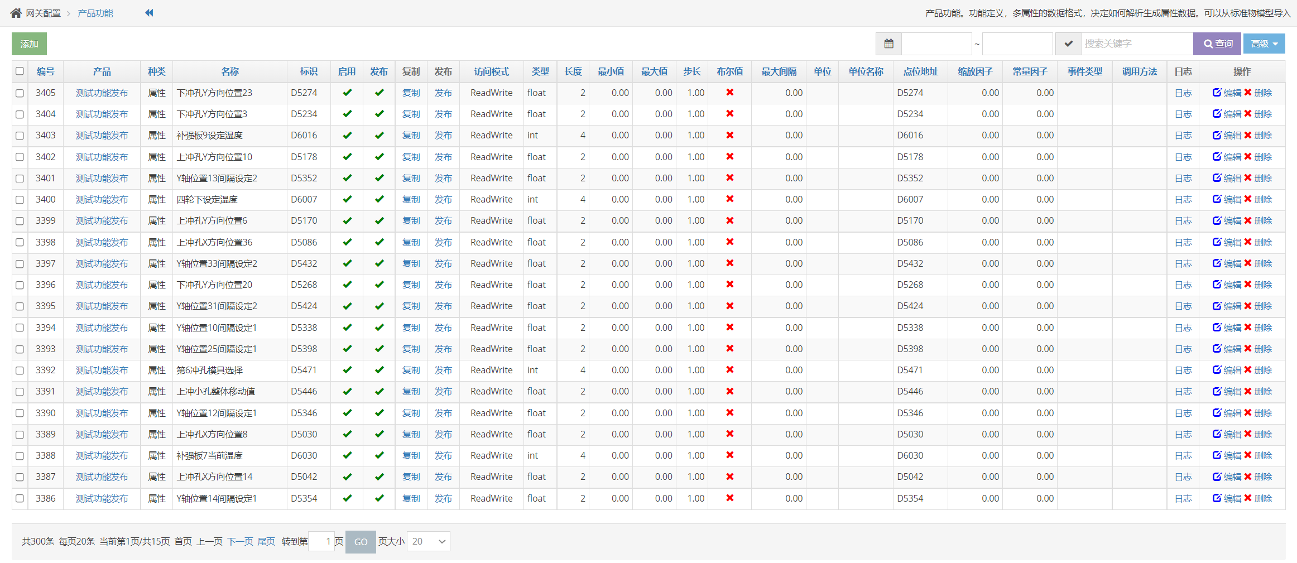
Task: Click the red X boolean for row 3396
Action: (729, 285)
